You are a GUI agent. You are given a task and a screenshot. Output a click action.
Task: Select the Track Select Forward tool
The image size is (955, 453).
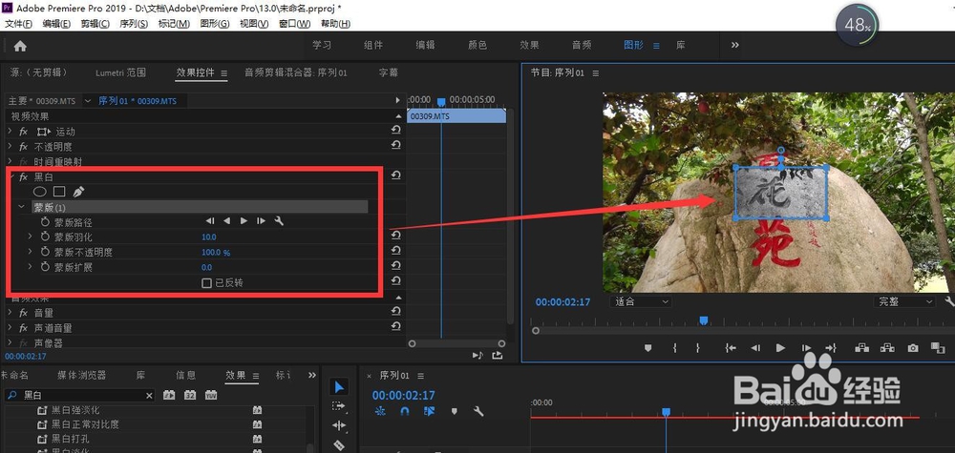pyautogui.click(x=339, y=406)
